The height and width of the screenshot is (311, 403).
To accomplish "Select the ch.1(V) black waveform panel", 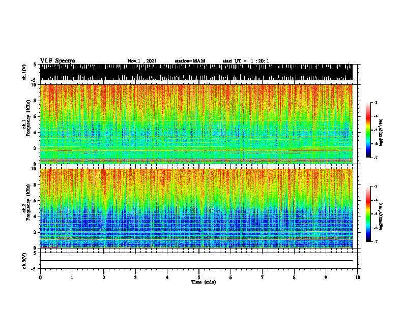I will point(196,72).
